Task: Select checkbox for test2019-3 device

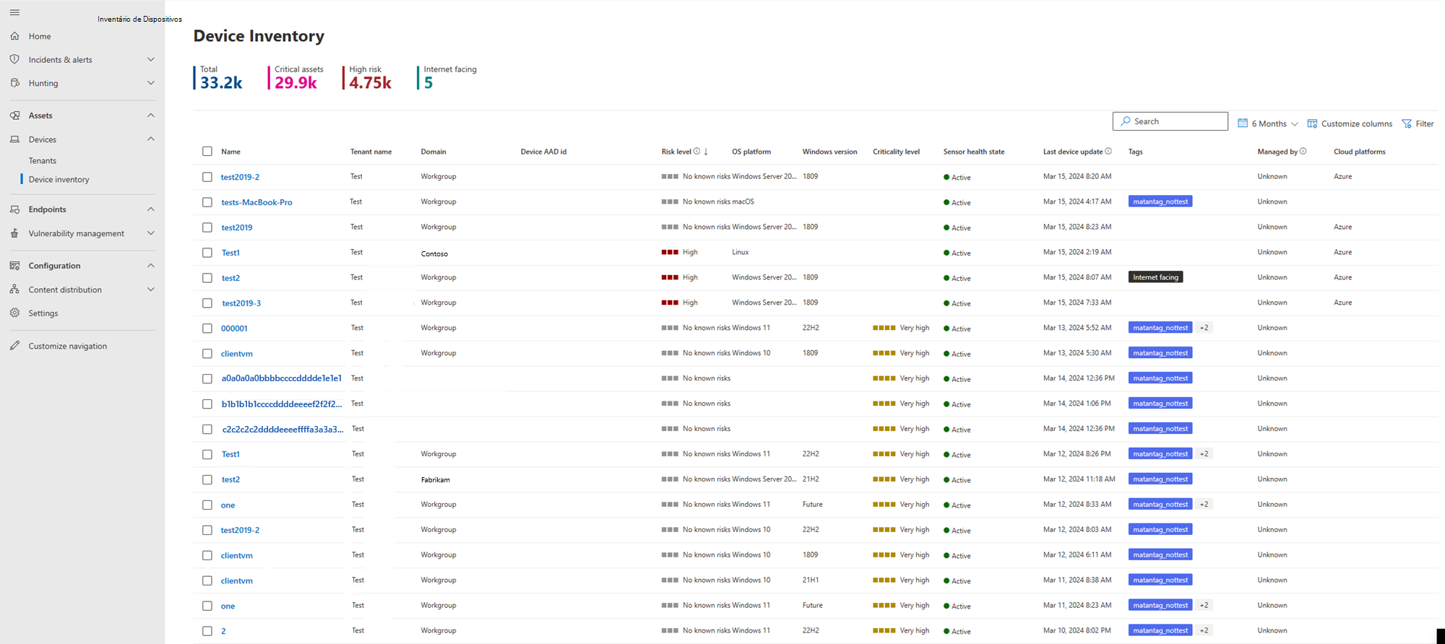Action: [207, 303]
